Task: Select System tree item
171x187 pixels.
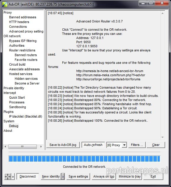Action: coord(9,121)
